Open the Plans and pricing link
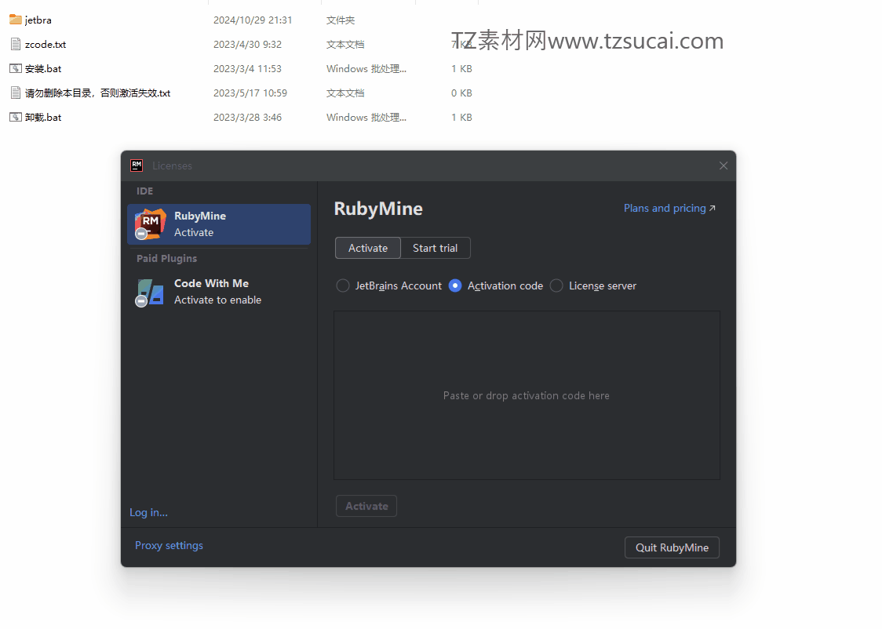 tap(669, 208)
